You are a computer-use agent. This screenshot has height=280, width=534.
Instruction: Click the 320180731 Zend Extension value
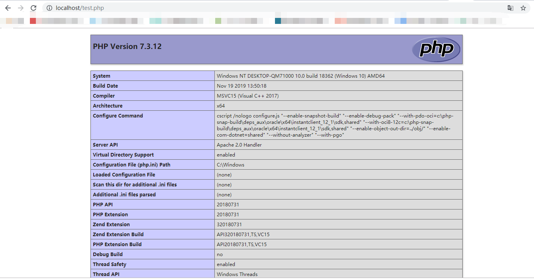coord(229,225)
